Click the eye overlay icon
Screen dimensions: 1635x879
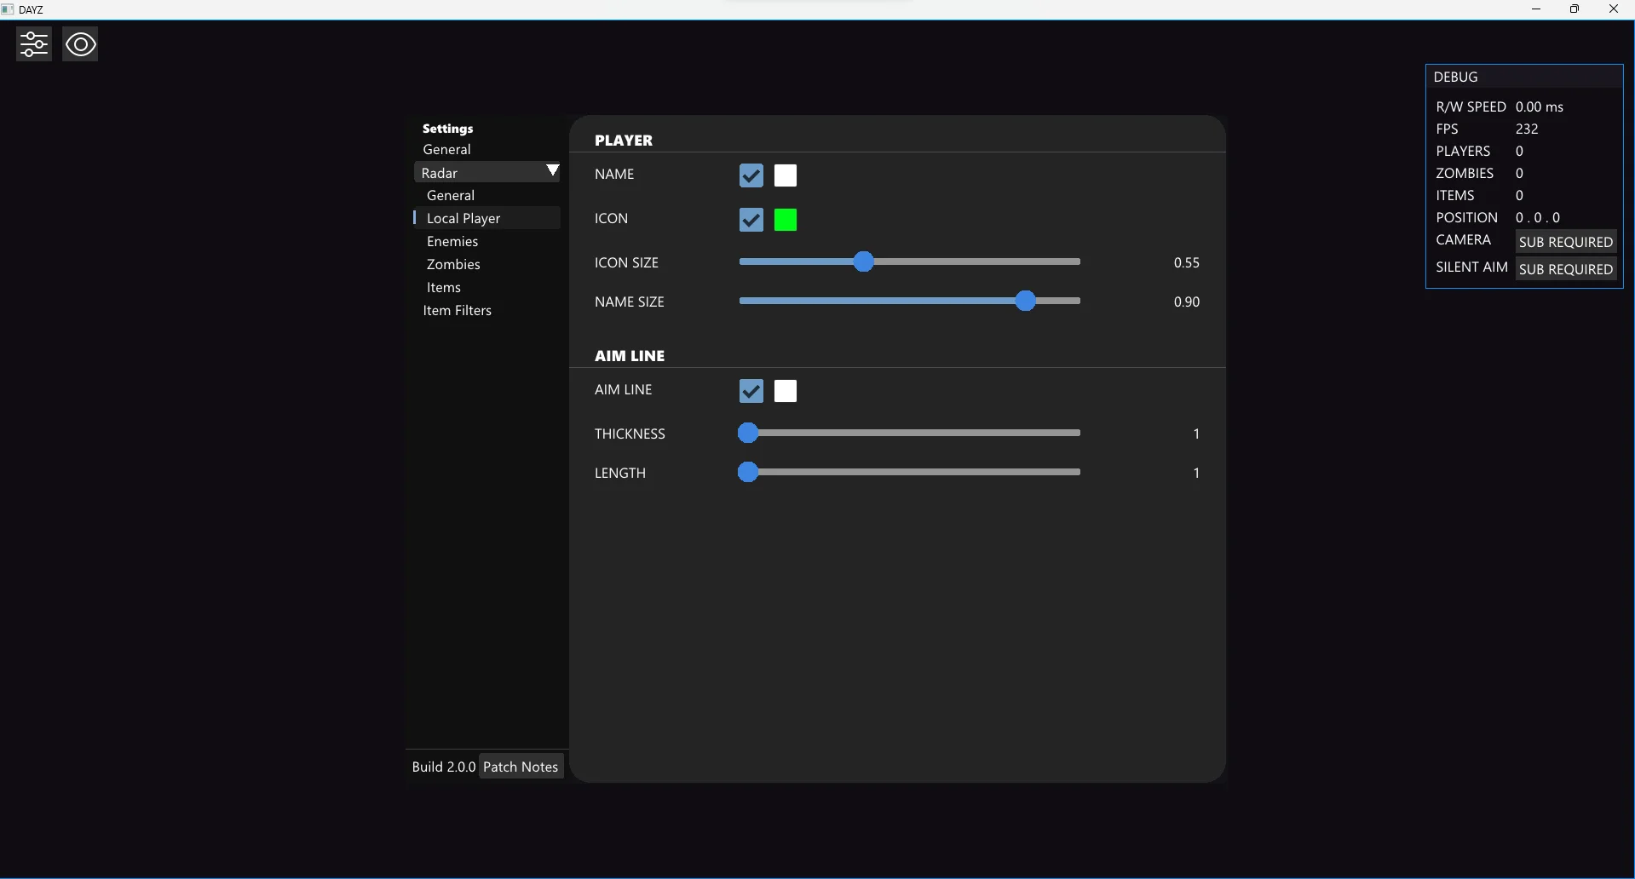point(81,44)
